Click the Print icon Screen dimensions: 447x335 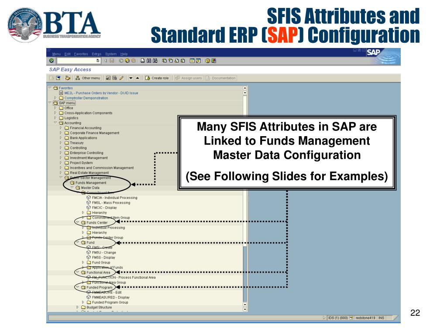point(143,61)
